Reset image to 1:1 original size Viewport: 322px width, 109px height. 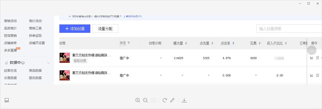click(153, 100)
